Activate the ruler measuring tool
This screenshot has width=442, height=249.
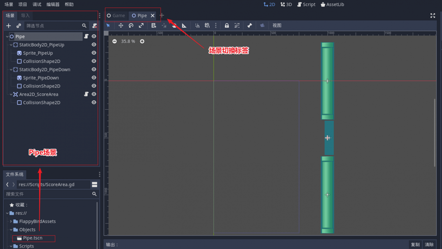(x=184, y=25)
